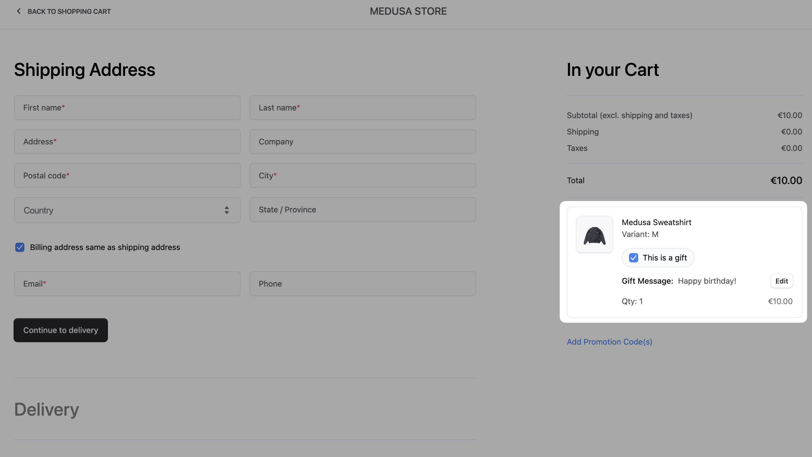The height and width of the screenshot is (457, 812).
Task: Open the Country dropdown
Action: (120, 210)
